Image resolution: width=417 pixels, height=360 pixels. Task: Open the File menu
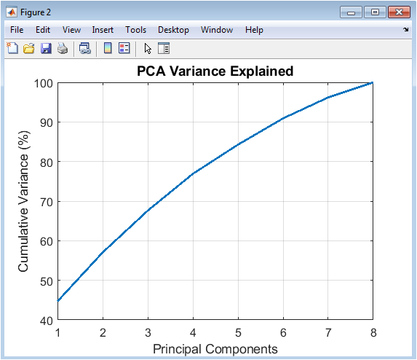17,30
